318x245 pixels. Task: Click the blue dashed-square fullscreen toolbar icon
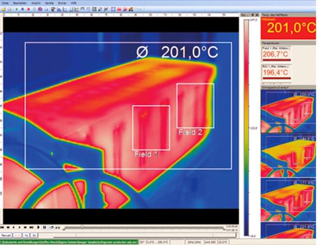pyautogui.click(x=113, y=9)
